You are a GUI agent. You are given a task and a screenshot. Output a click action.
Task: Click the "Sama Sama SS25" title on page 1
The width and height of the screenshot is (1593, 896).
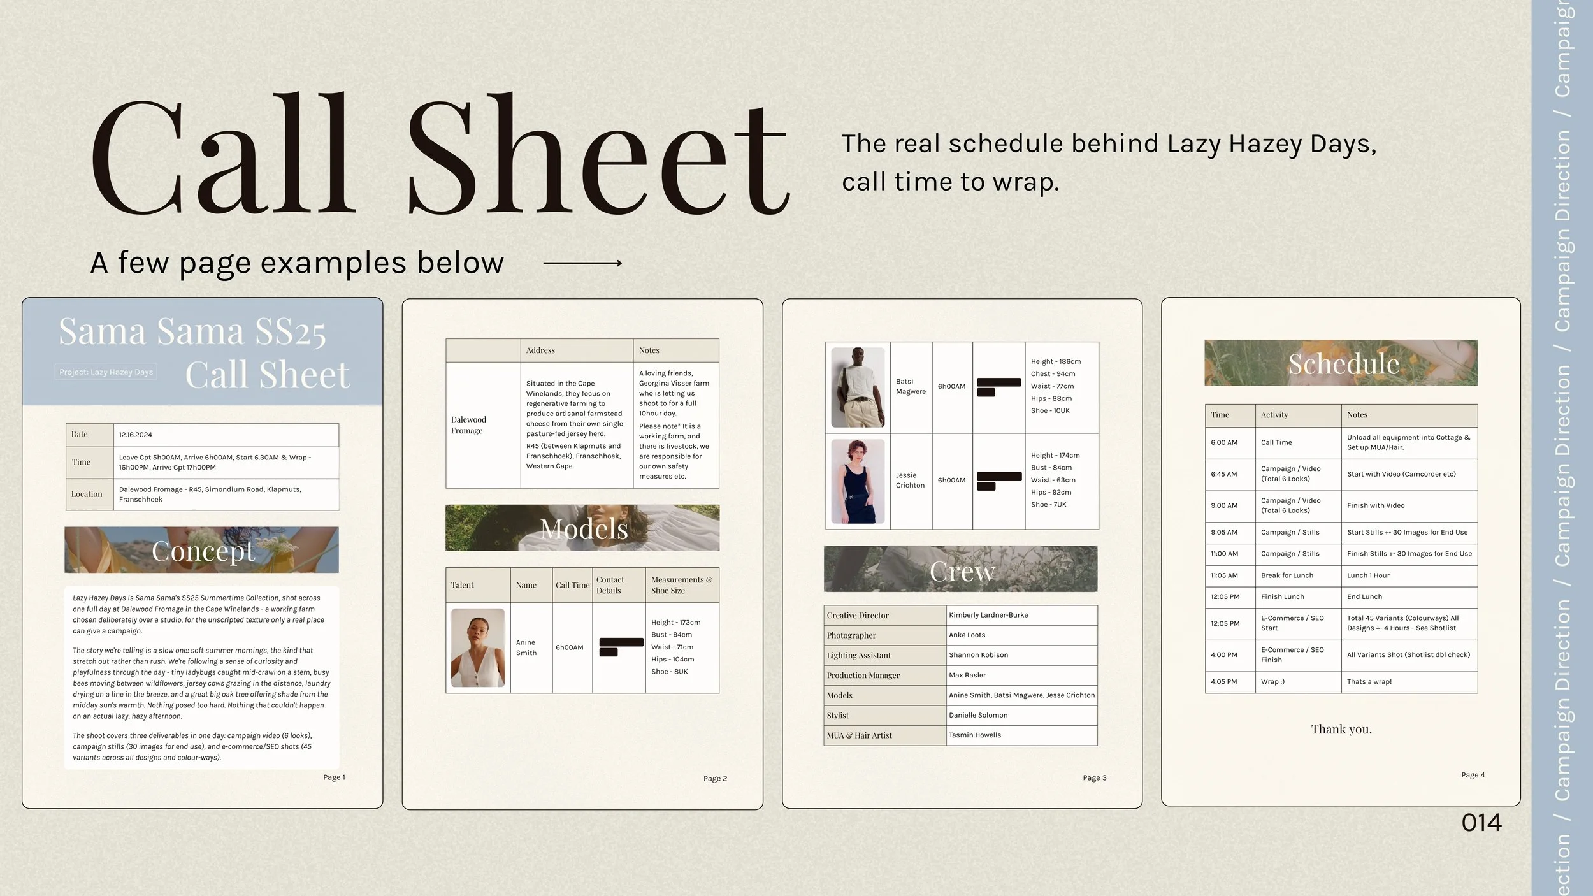pyautogui.click(x=192, y=331)
